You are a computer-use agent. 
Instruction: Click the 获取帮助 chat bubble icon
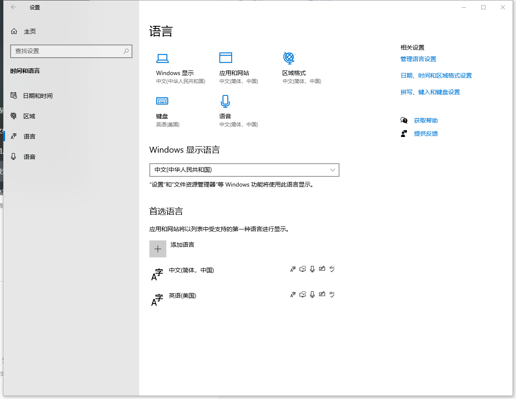pyautogui.click(x=404, y=120)
